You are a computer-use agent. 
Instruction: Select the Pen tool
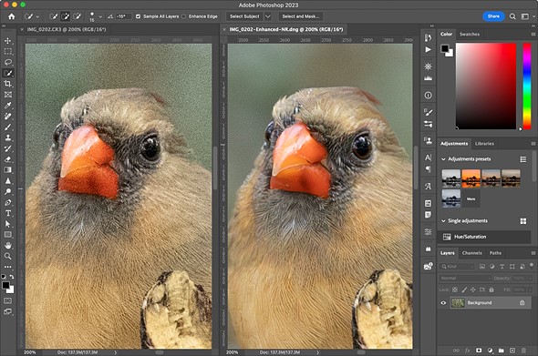click(8, 202)
